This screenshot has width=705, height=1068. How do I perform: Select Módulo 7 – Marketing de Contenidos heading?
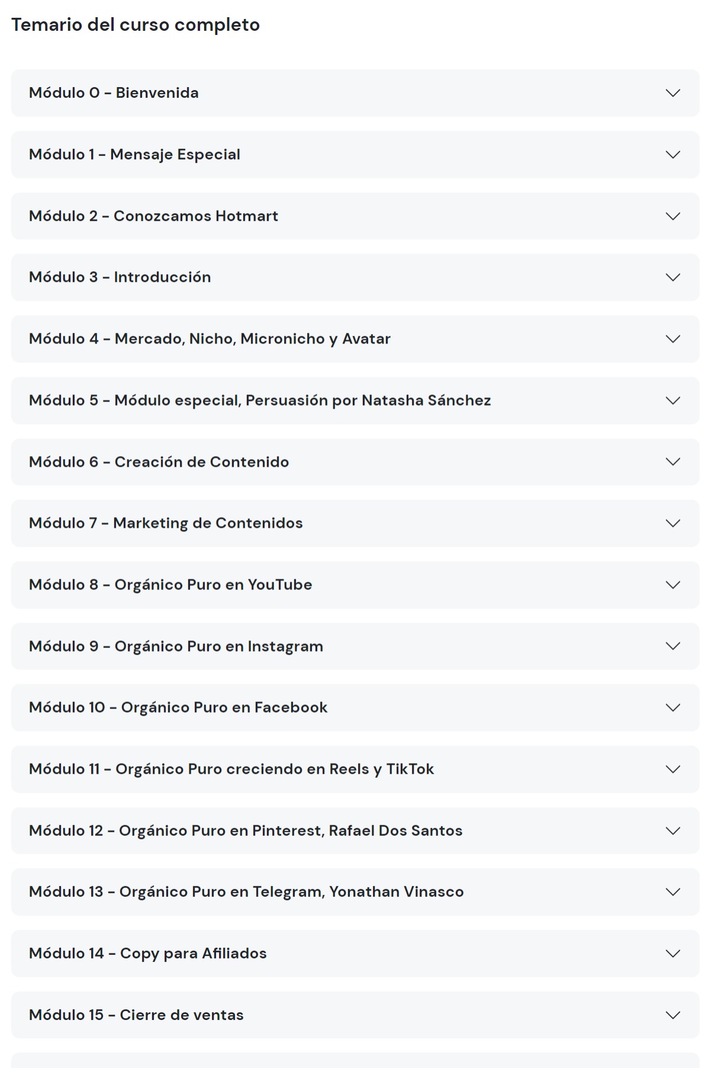pyautogui.click(x=166, y=523)
